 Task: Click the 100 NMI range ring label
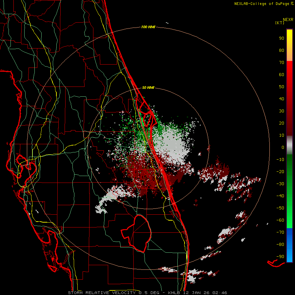point(148,27)
